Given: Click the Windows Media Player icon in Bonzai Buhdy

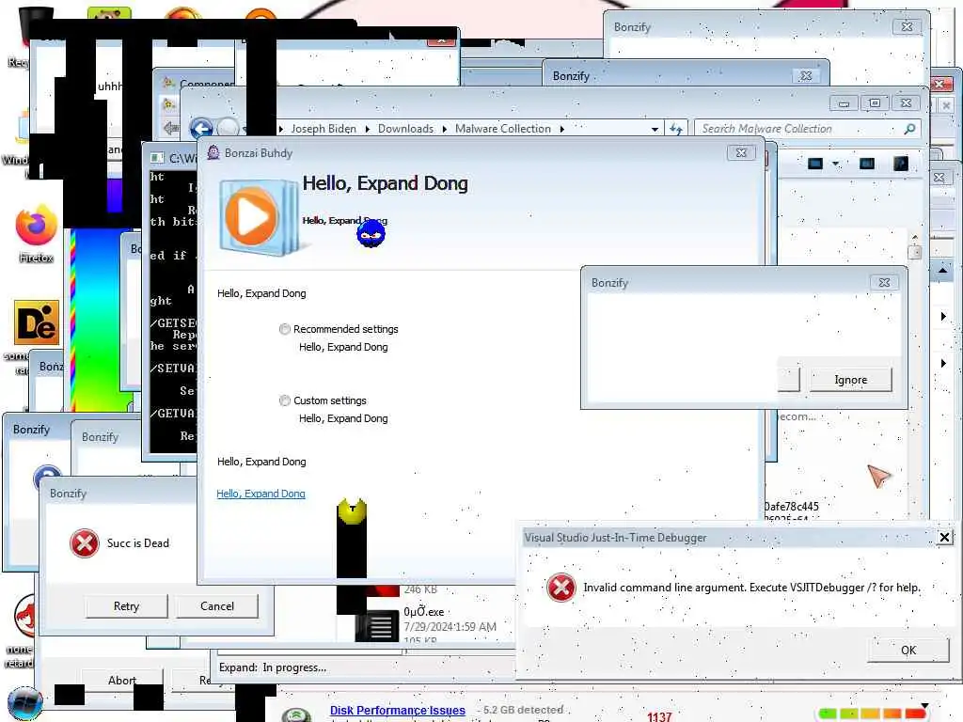Looking at the screenshot, I should click(x=258, y=217).
